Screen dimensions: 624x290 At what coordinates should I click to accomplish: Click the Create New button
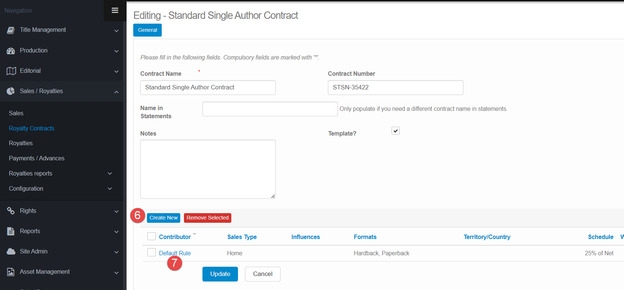click(x=164, y=218)
